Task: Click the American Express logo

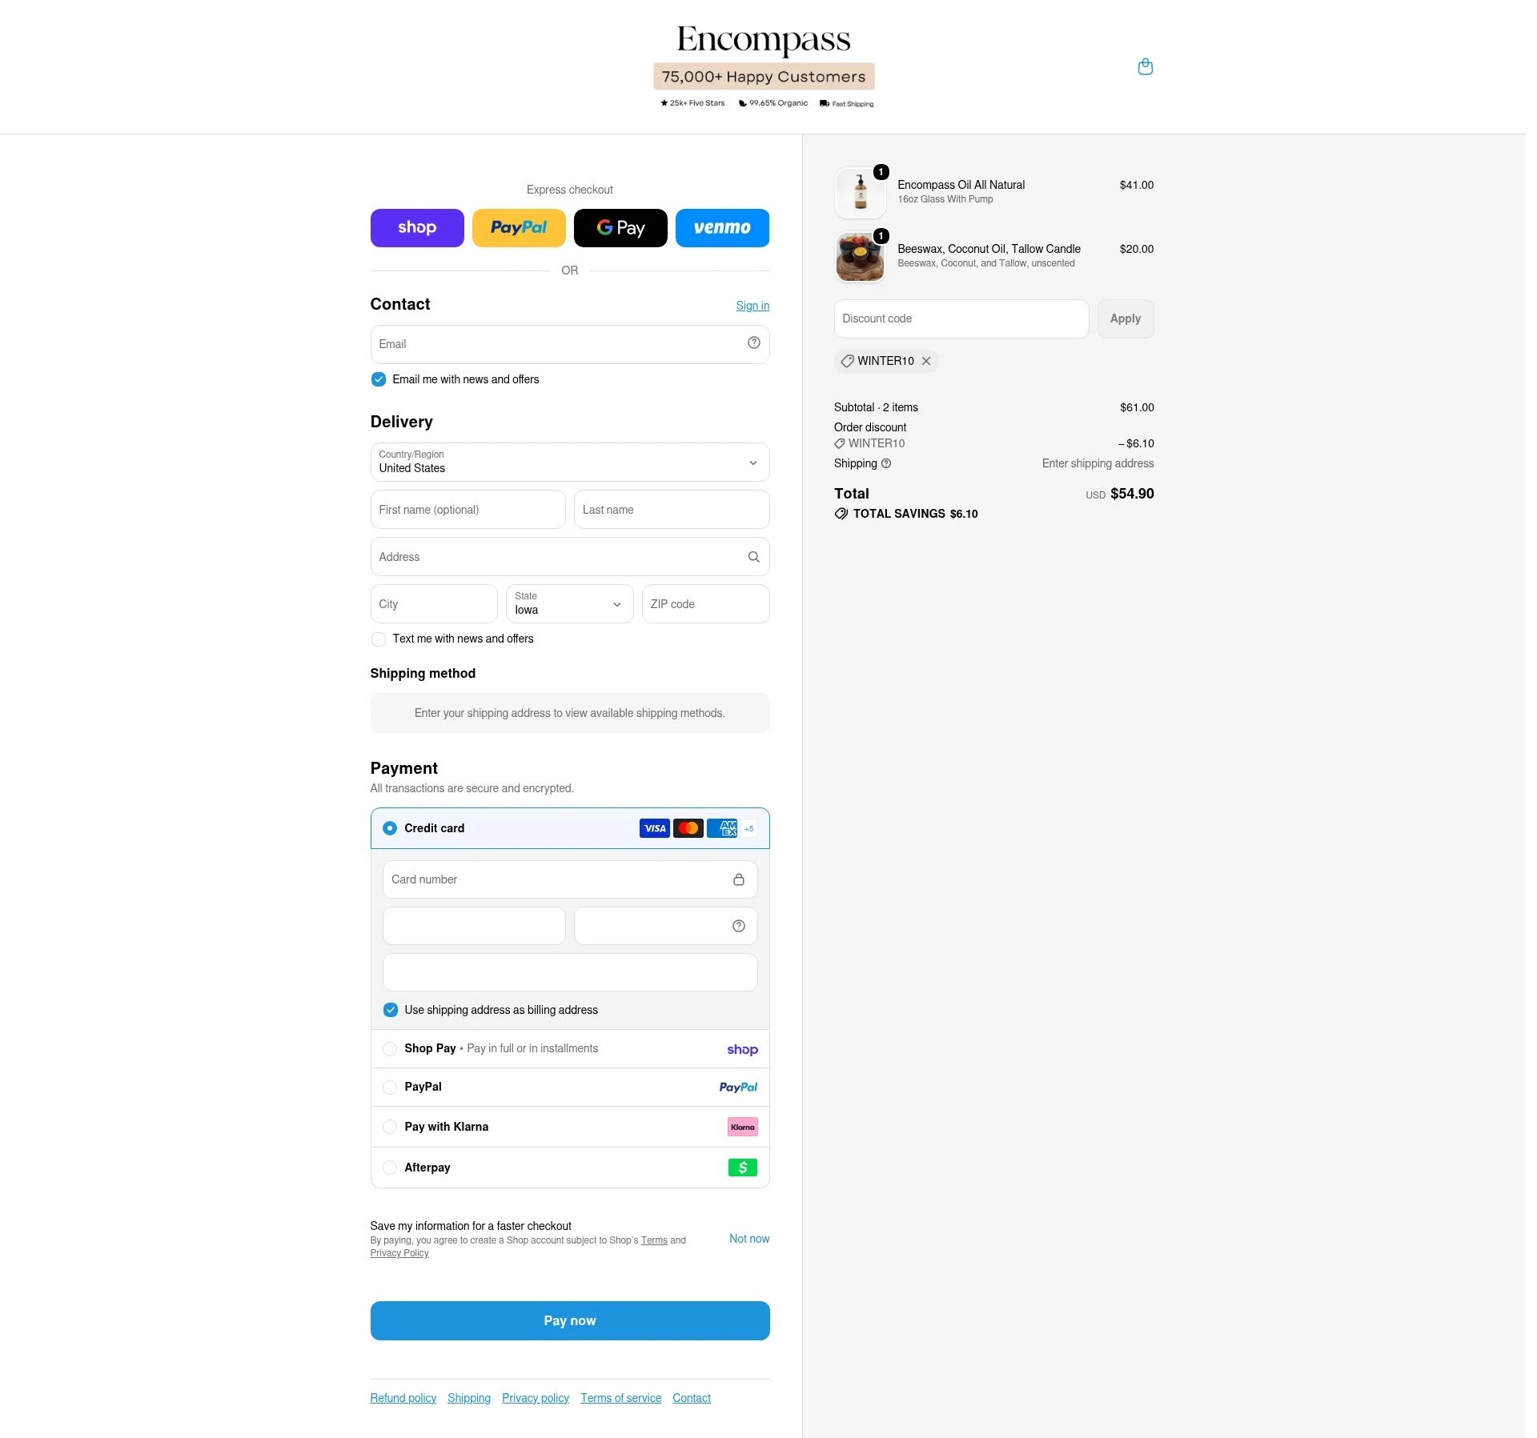Action: [721, 828]
